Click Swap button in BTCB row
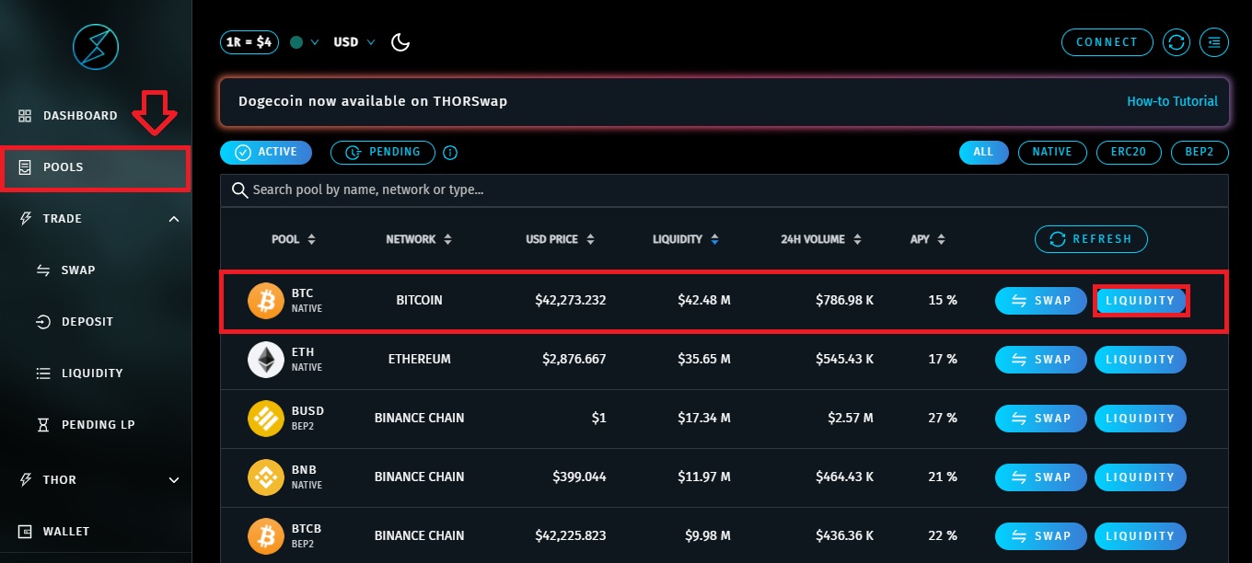Screen dimensions: 1252x563 (x=1040, y=536)
